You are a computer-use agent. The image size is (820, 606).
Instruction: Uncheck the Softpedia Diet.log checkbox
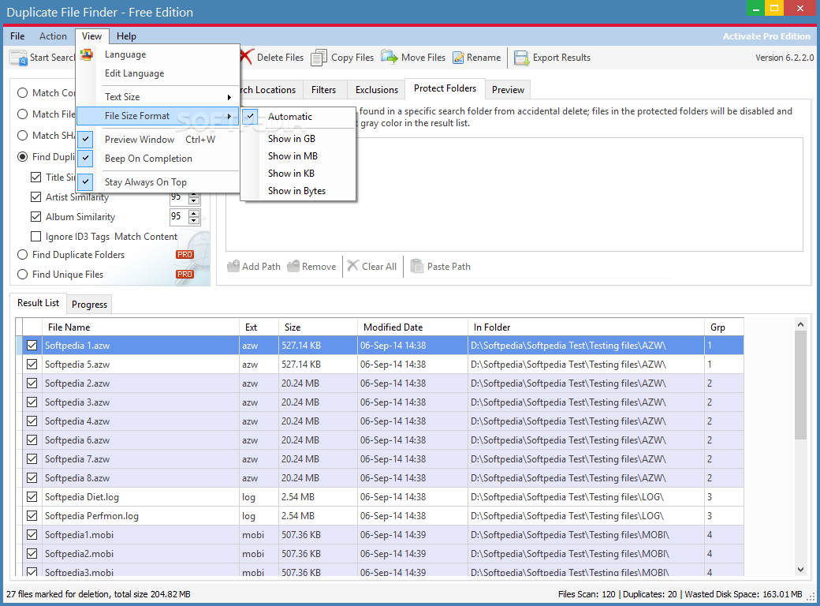[32, 496]
